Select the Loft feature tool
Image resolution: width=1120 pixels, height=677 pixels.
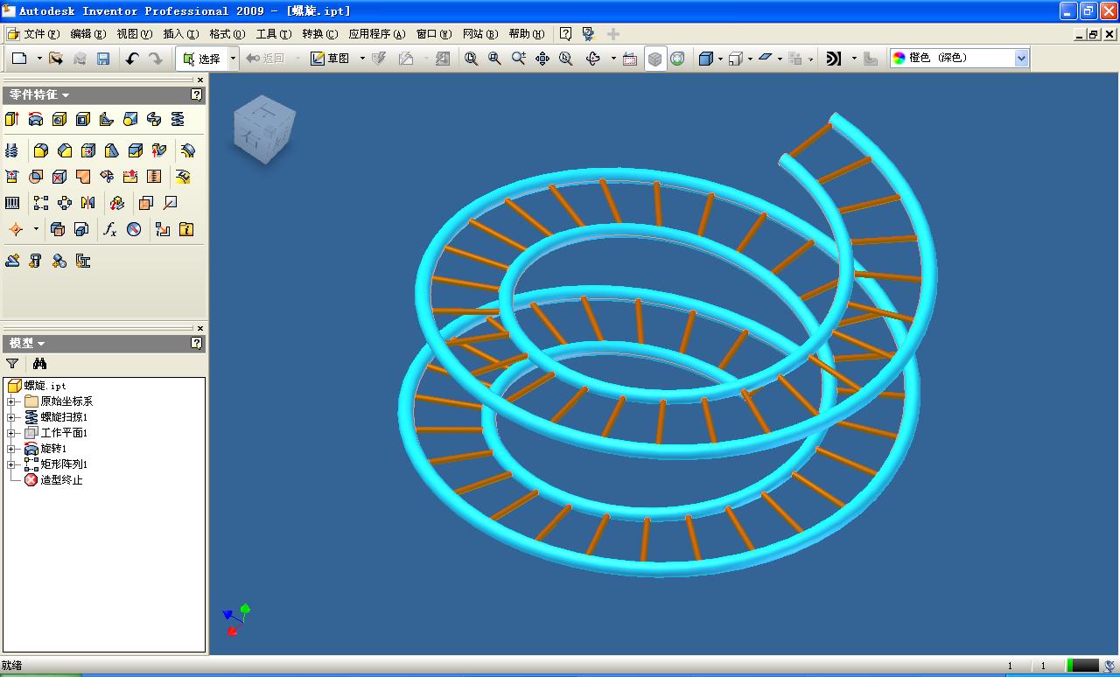(x=130, y=119)
